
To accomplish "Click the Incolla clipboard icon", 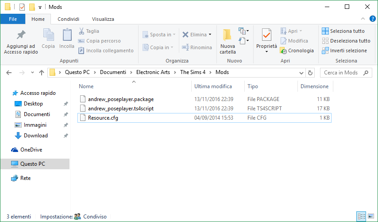I will pyautogui.click(x=67, y=39).
